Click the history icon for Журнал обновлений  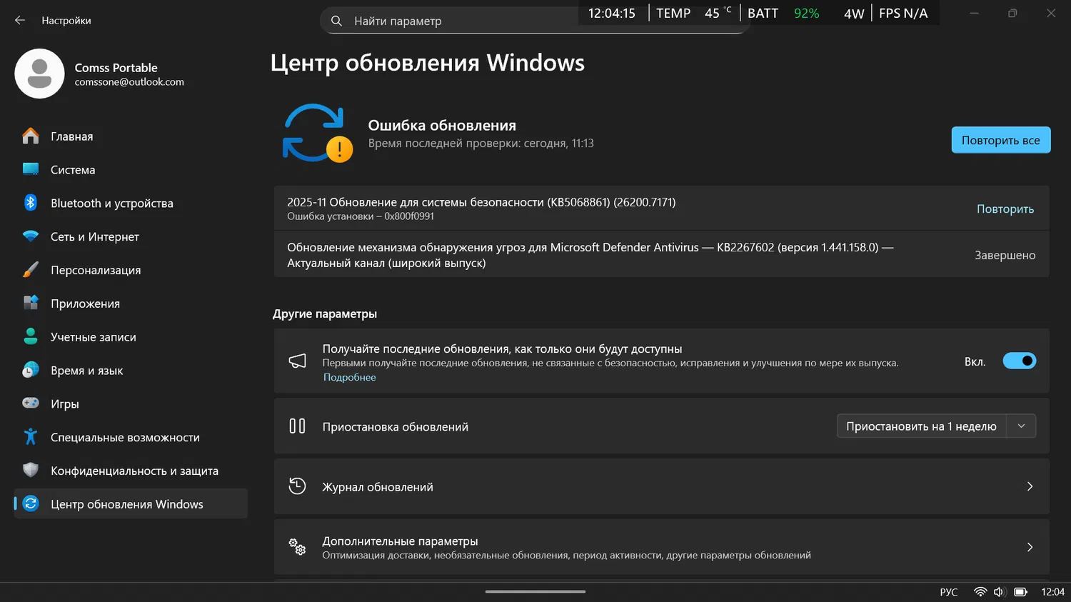tap(297, 486)
